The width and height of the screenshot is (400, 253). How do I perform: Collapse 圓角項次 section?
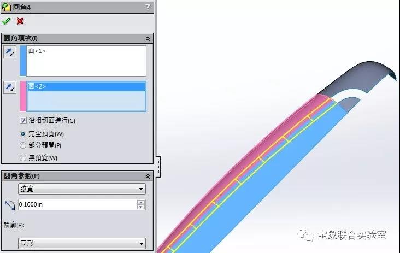click(x=148, y=38)
